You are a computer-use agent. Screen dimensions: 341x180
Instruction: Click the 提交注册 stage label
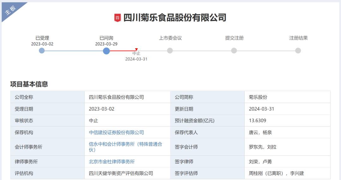coord(234,38)
